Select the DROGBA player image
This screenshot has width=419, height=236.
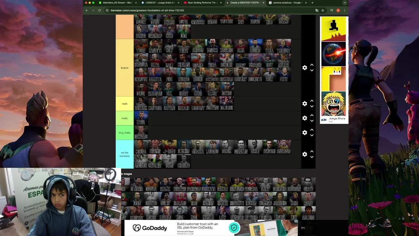click(151, 185)
